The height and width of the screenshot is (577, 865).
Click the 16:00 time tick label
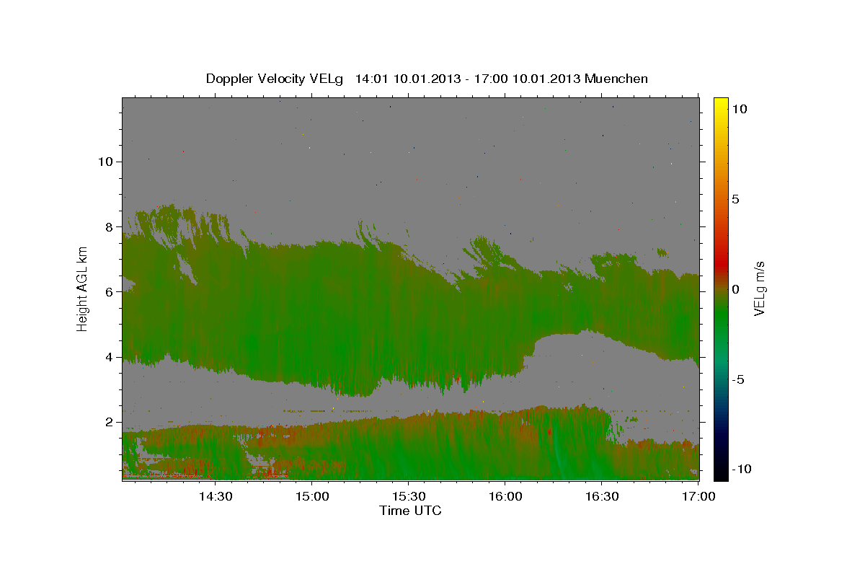pos(505,497)
